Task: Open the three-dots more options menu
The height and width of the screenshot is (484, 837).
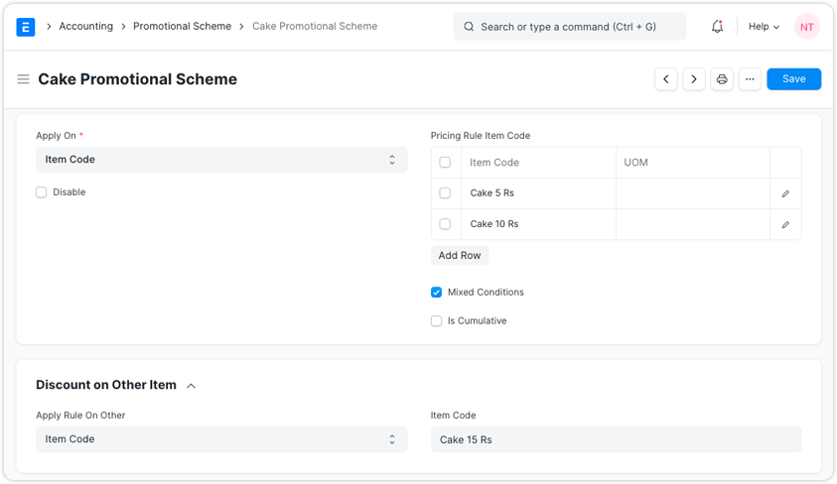Action: click(750, 79)
